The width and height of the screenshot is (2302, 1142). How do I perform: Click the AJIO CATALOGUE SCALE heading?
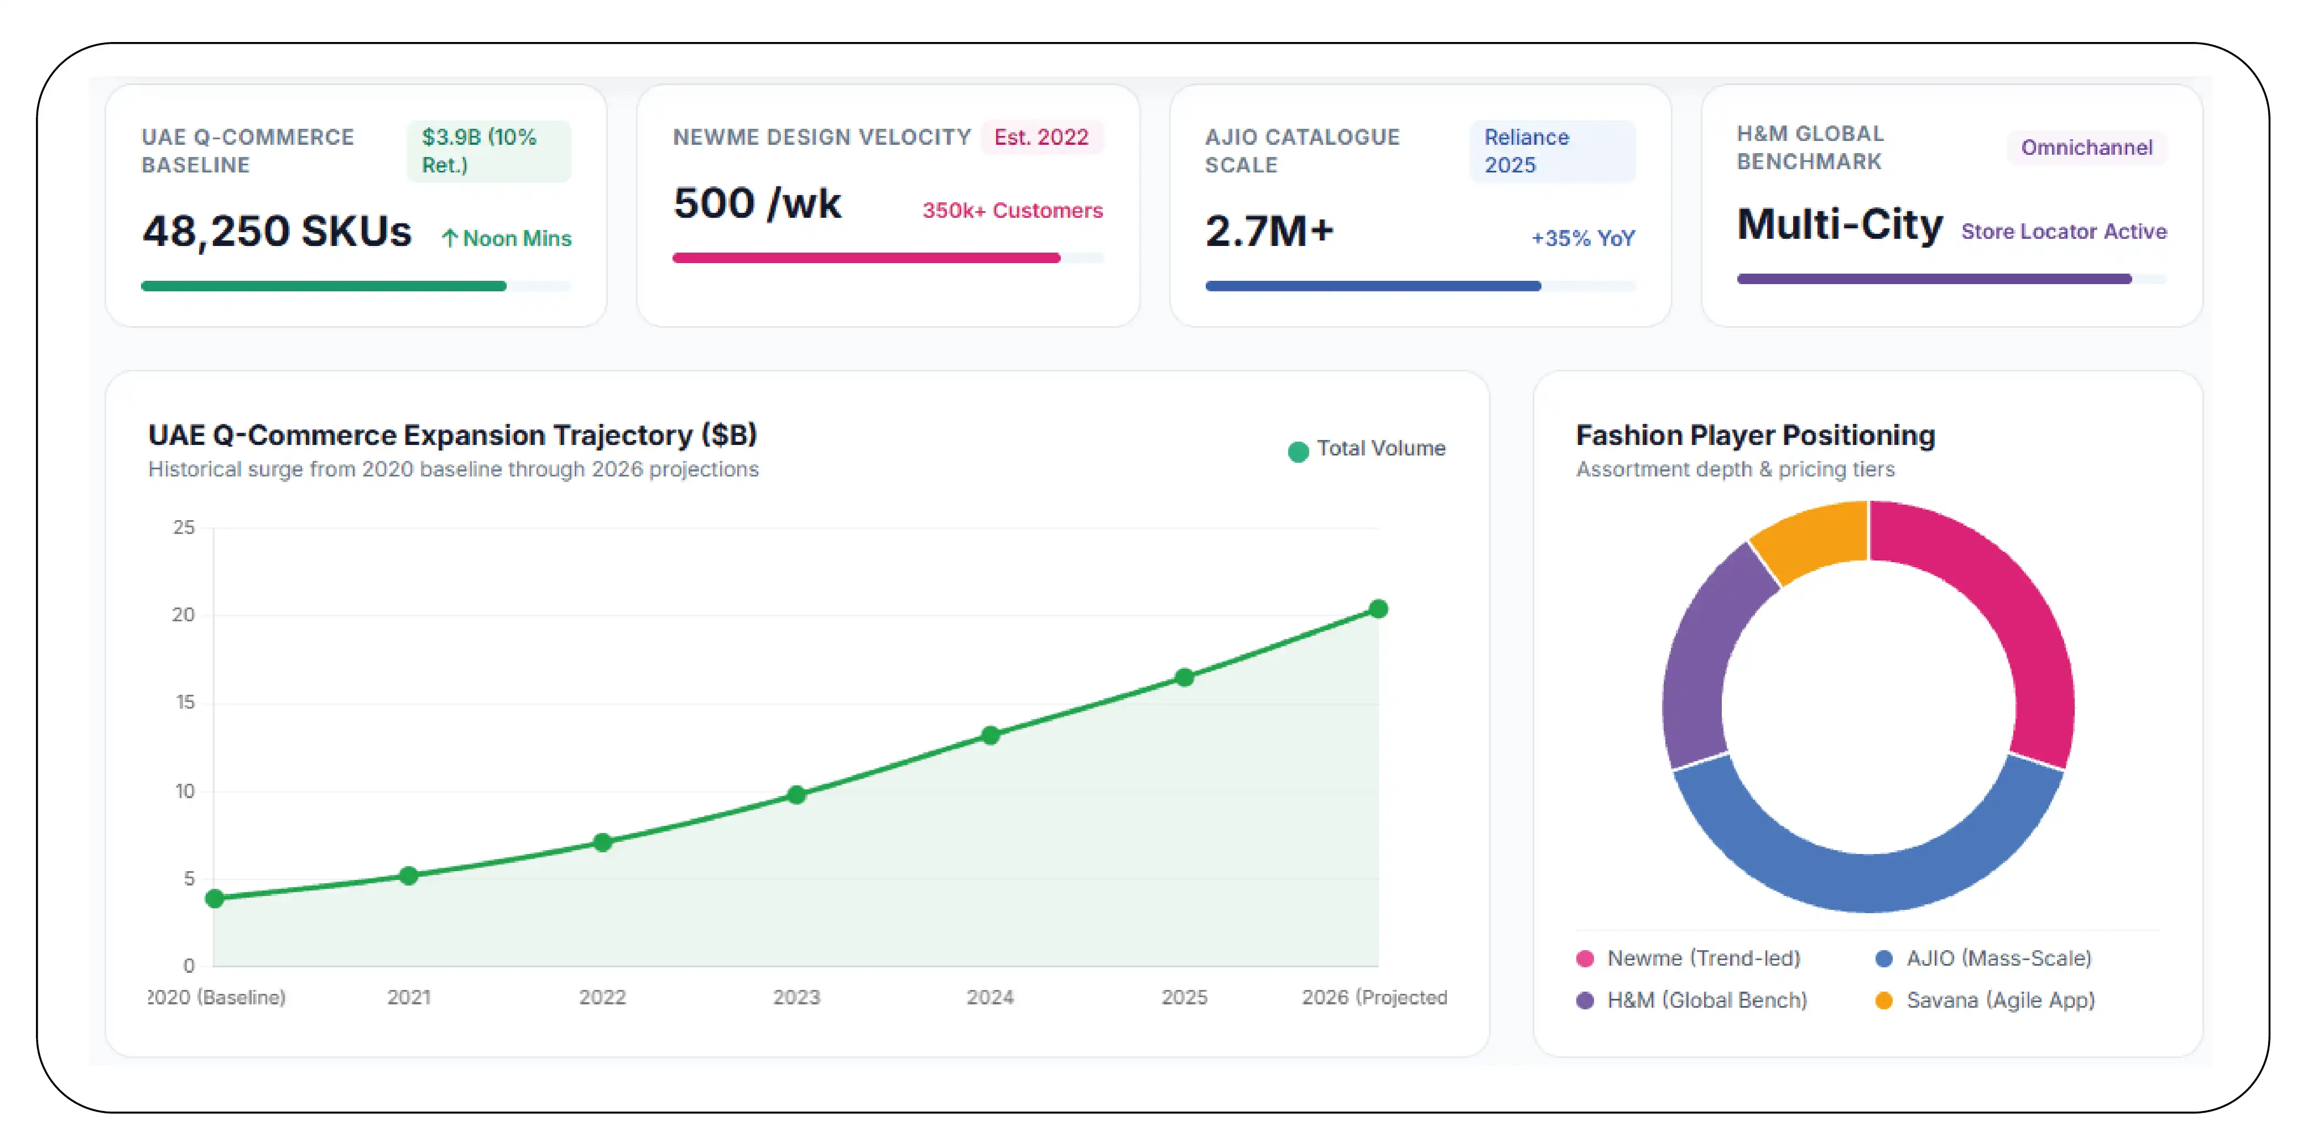click(1302, 151)
